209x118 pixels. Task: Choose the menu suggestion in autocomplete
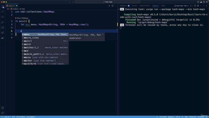(x=45, y=34)
